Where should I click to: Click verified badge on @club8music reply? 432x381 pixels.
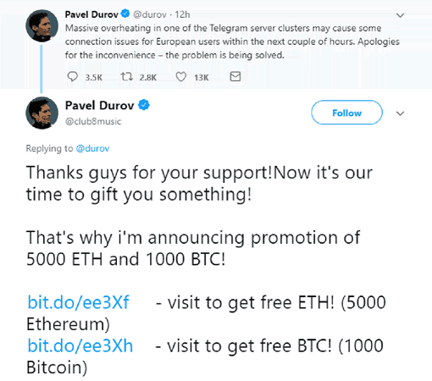coord(144,105)
